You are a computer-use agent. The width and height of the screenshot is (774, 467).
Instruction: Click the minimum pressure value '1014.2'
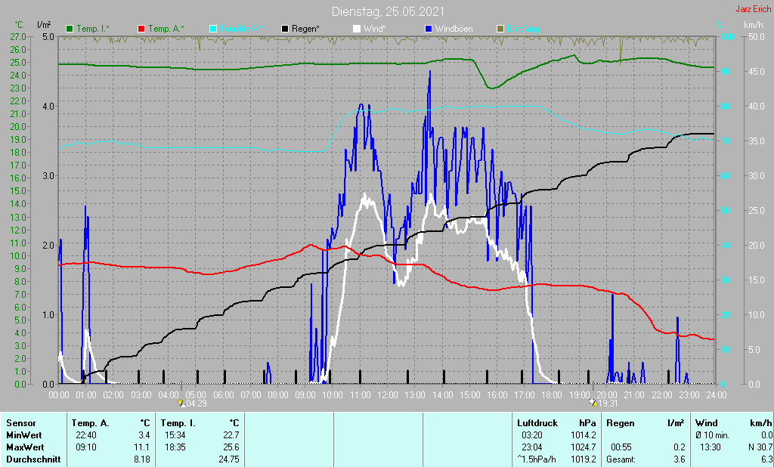point(584,435)
